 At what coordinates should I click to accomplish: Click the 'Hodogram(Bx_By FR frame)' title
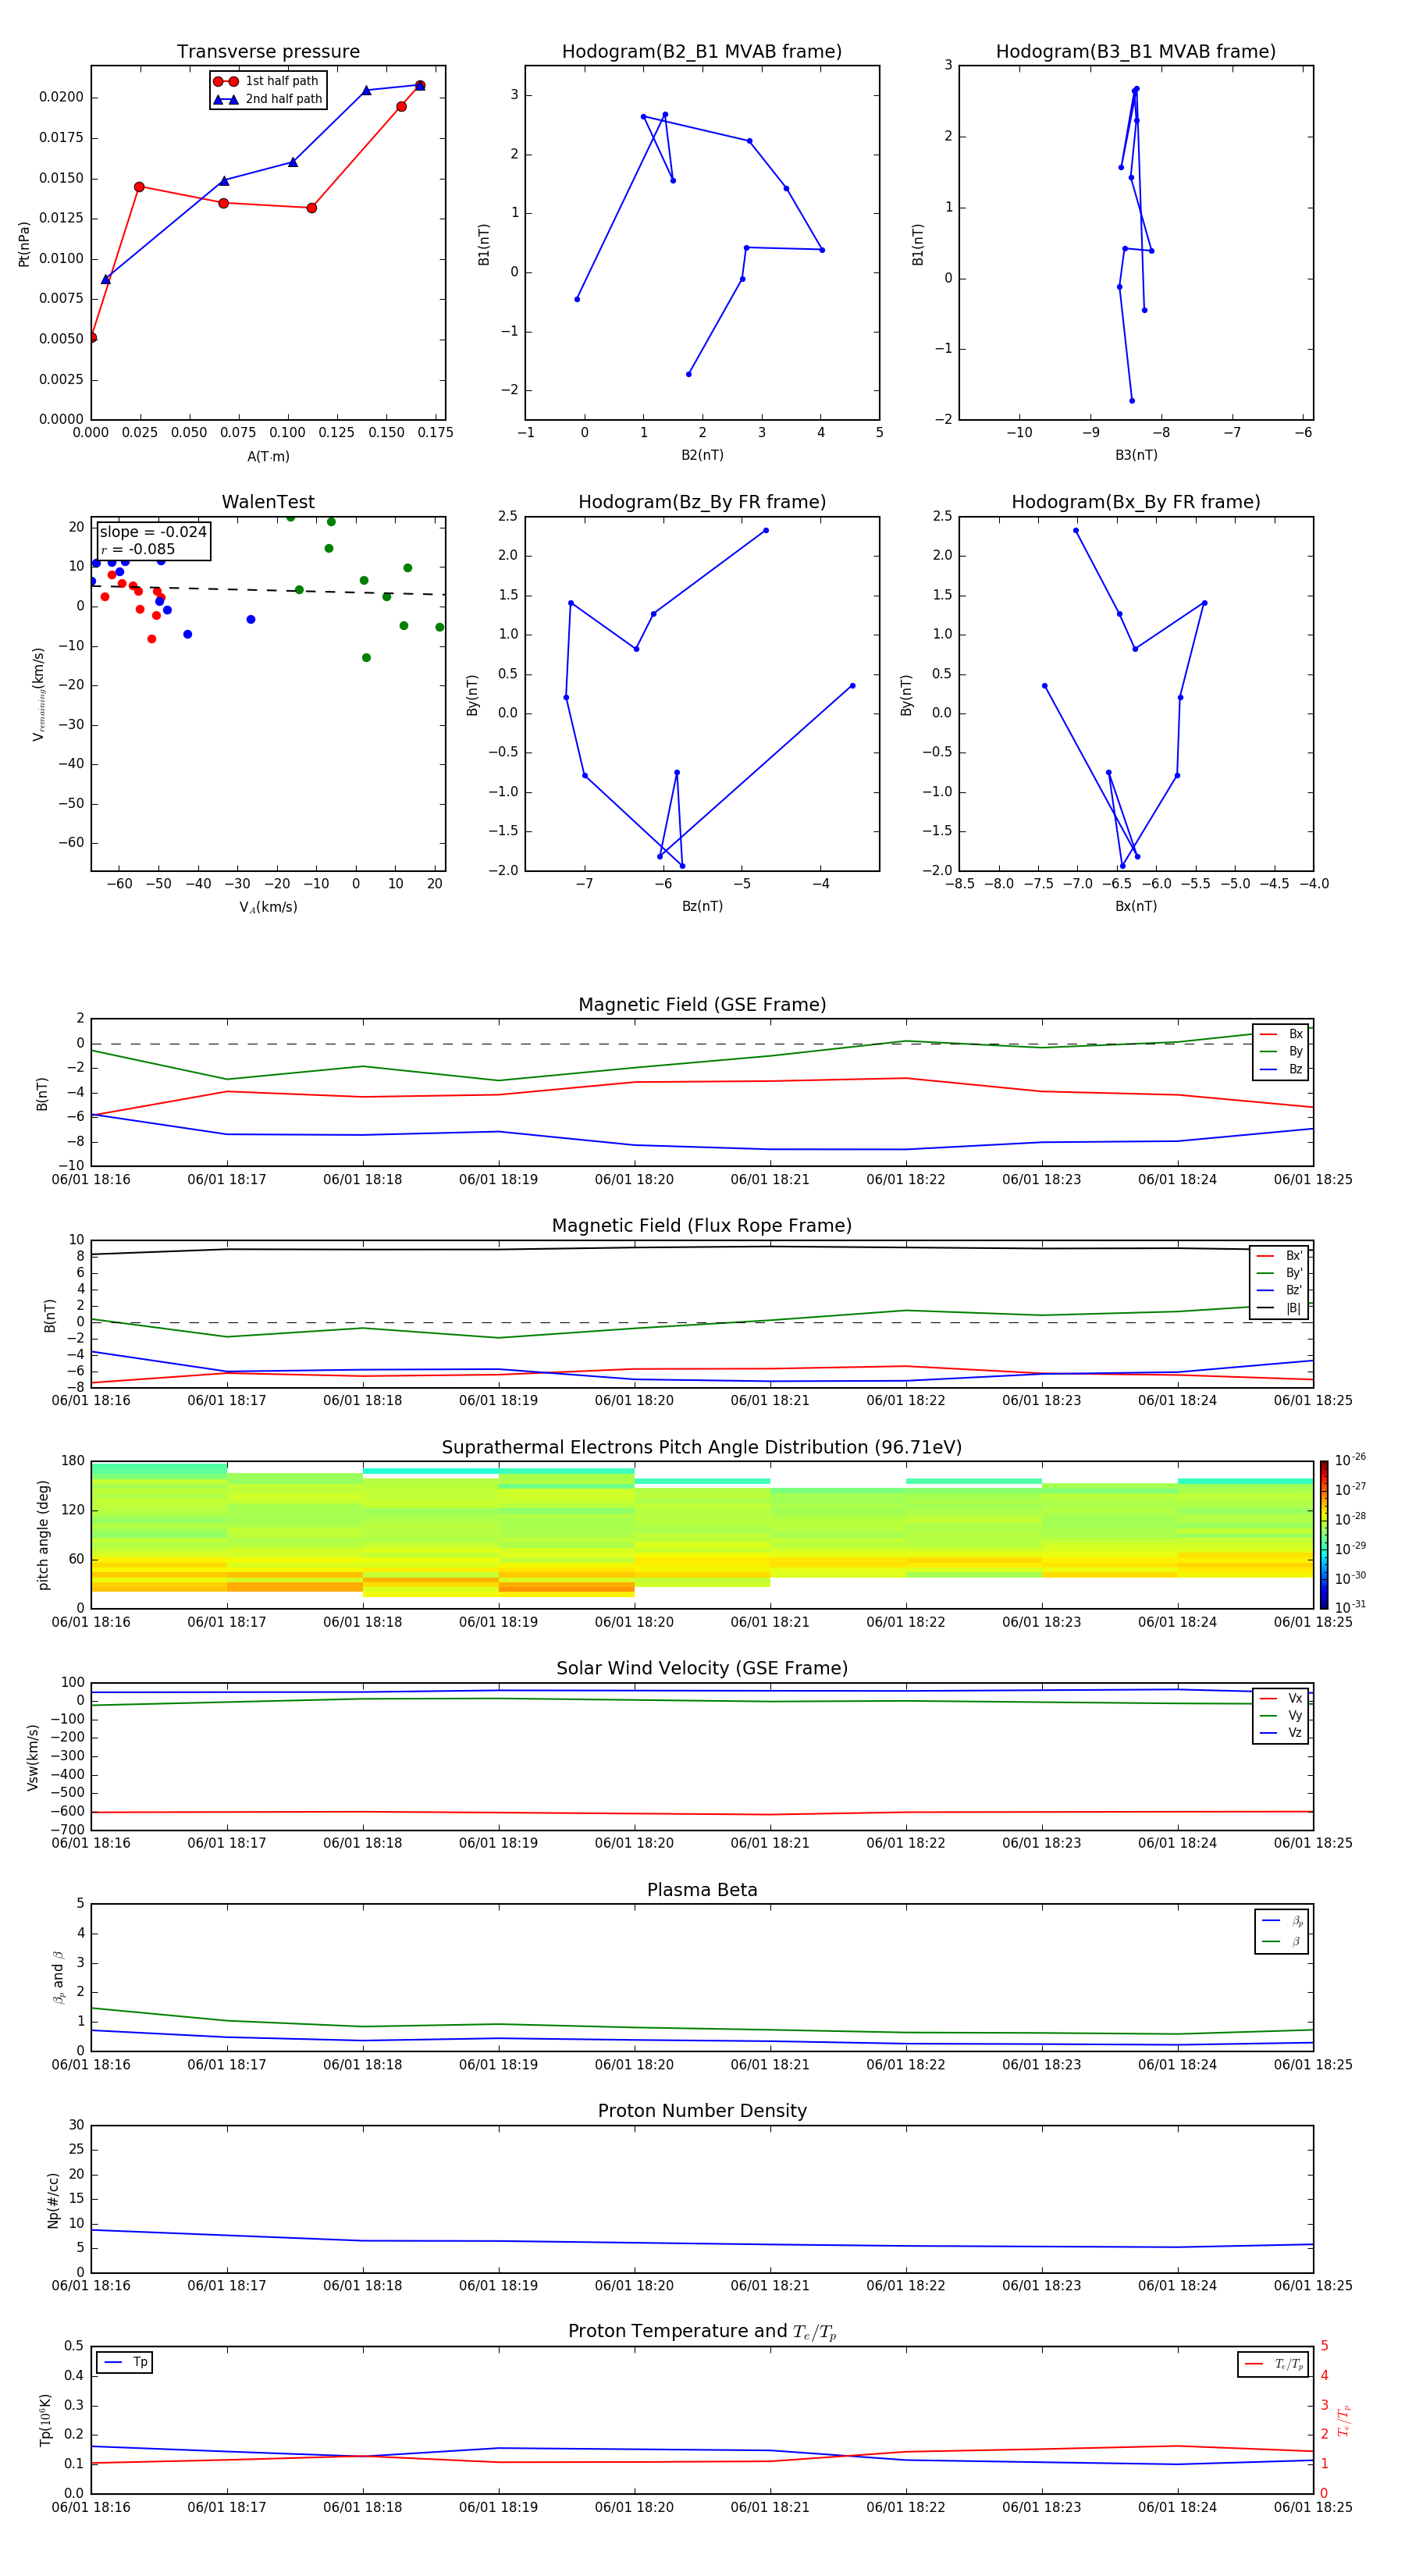(1135, 502)
